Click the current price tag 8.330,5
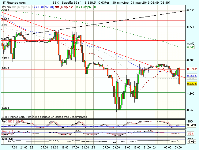 [191, 83]
